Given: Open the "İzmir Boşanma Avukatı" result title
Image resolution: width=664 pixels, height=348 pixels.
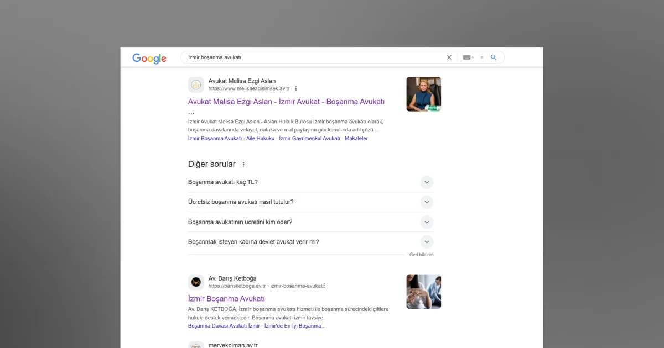Looking at the screenshot, I should pyautogui.click(x=226, y=299).
